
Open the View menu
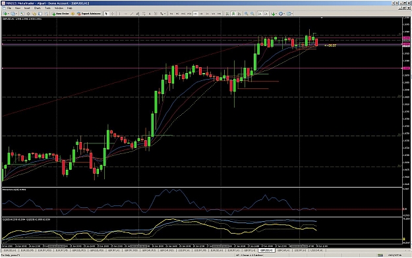18,8
